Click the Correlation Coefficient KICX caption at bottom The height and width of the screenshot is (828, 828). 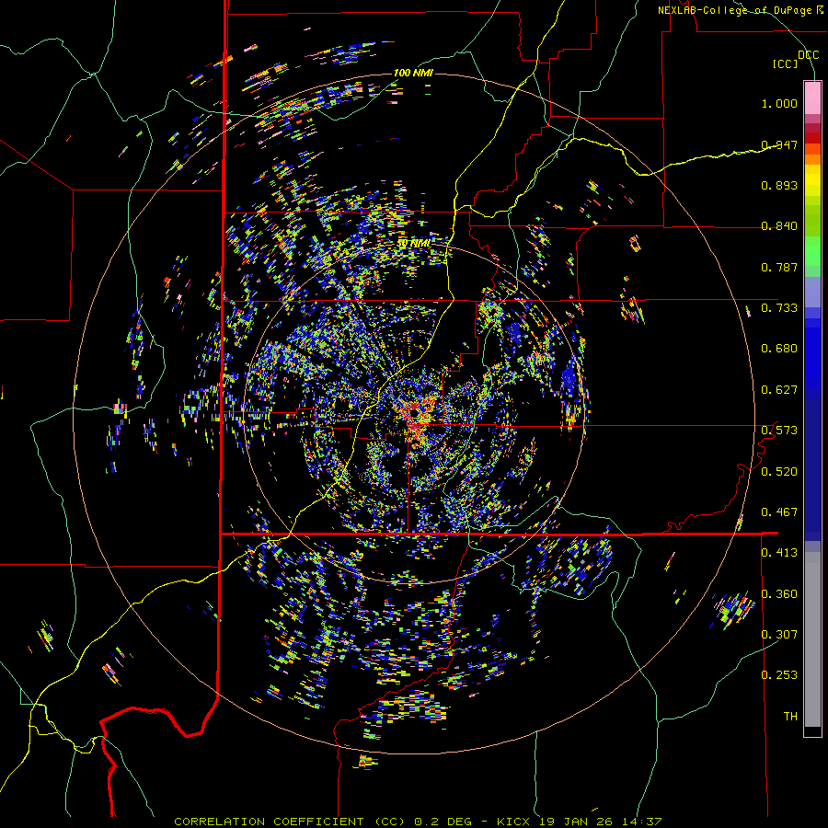click(x=417, y=822)
